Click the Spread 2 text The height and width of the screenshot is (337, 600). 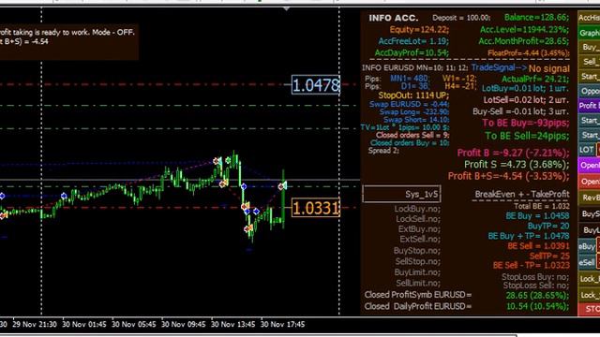point(383,151)
